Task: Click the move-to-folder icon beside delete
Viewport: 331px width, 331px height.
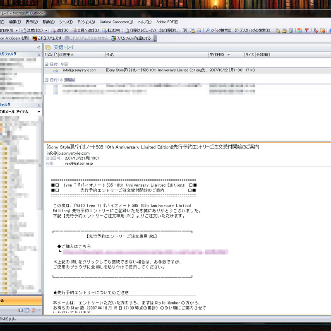Action: coord(192,30)
